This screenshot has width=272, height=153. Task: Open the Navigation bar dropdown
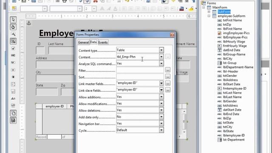161,123
